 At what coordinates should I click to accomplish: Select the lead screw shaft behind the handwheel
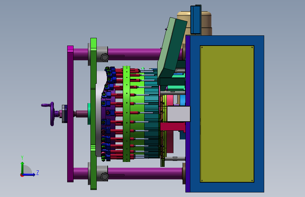pyautogui.click(x=82, y=114)
